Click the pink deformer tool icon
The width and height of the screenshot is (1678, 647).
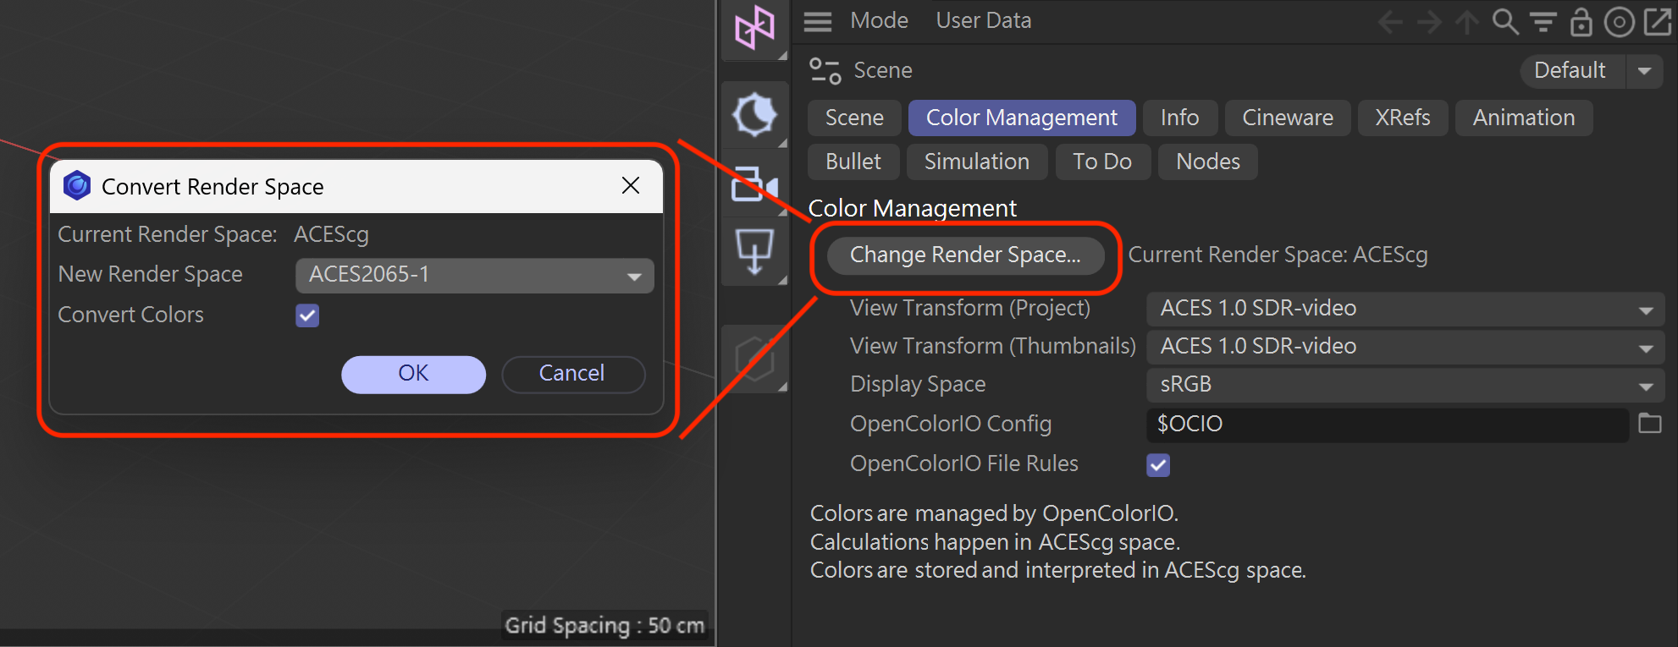pyautogui.click(x=753, y=29)
